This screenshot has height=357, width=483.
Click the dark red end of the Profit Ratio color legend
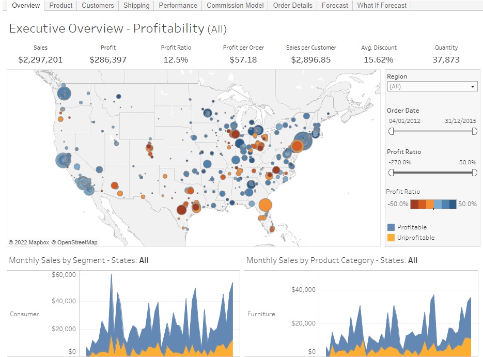tap(413, 204)
